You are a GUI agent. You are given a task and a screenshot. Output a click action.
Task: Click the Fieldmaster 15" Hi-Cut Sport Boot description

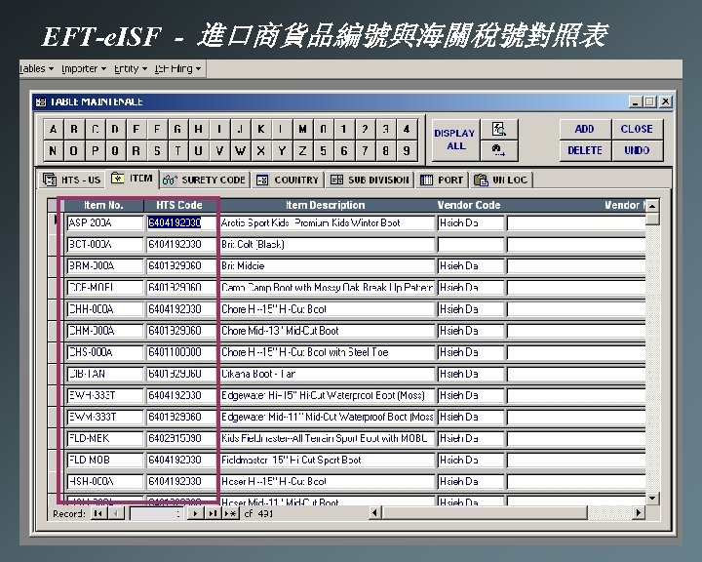327,460
